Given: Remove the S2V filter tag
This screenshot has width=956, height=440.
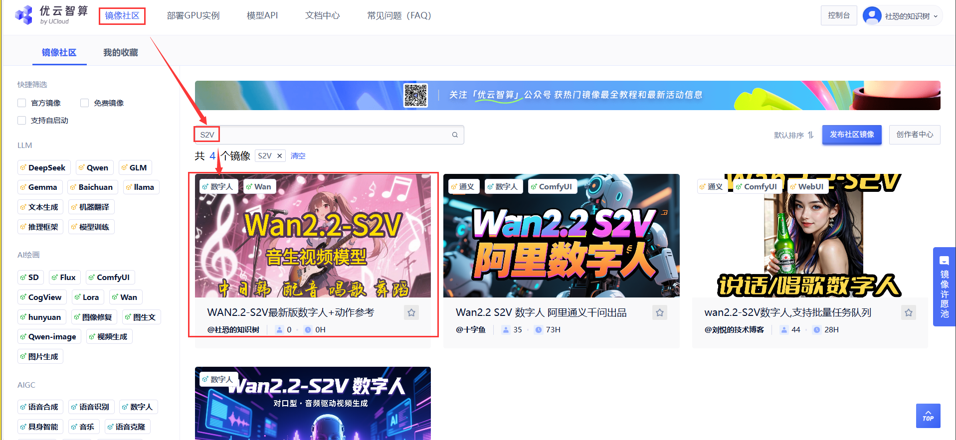Looking at the screenshot, I should coord(280,156).
